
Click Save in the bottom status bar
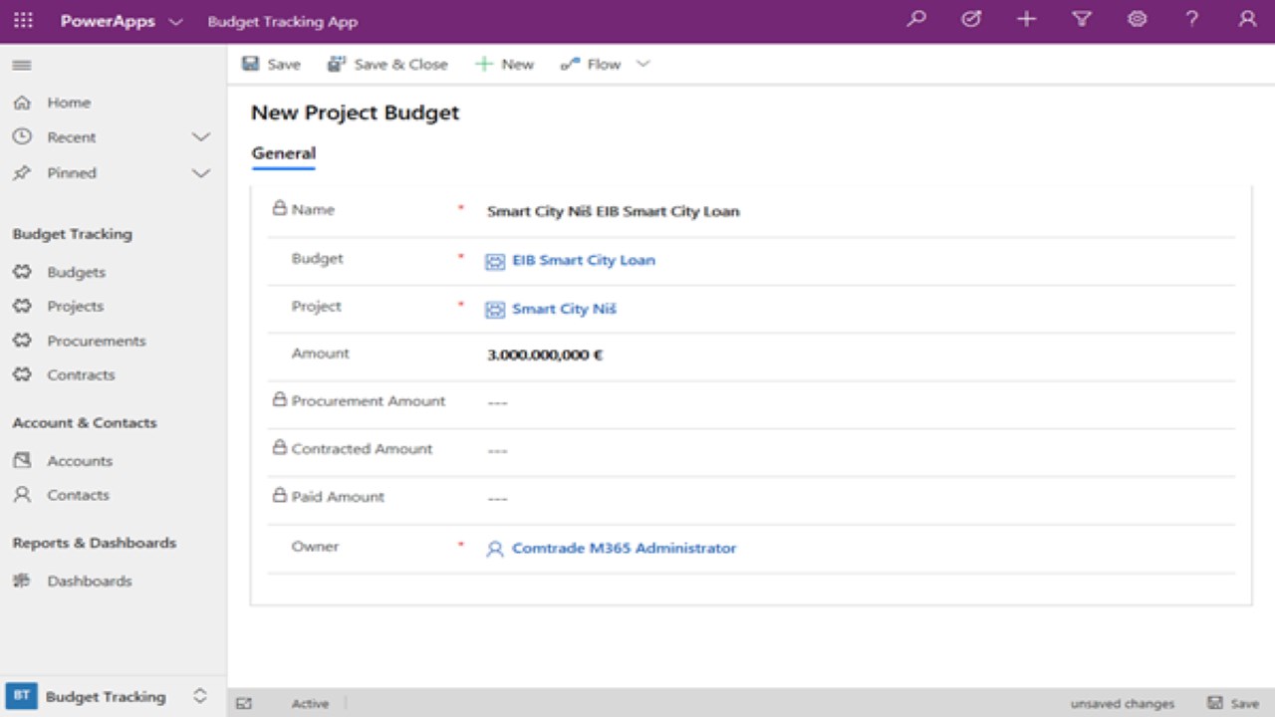click(1233, 703)
